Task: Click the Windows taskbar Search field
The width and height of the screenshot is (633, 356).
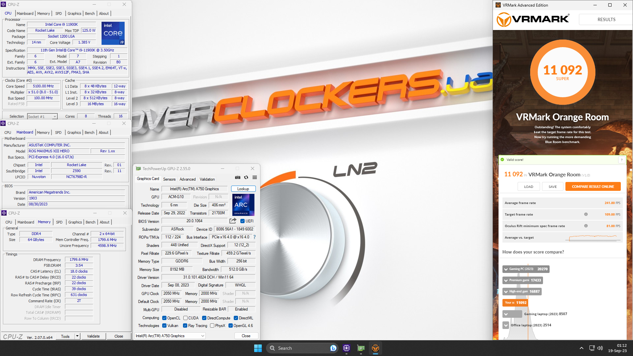Action: click(x=302, y=348)
